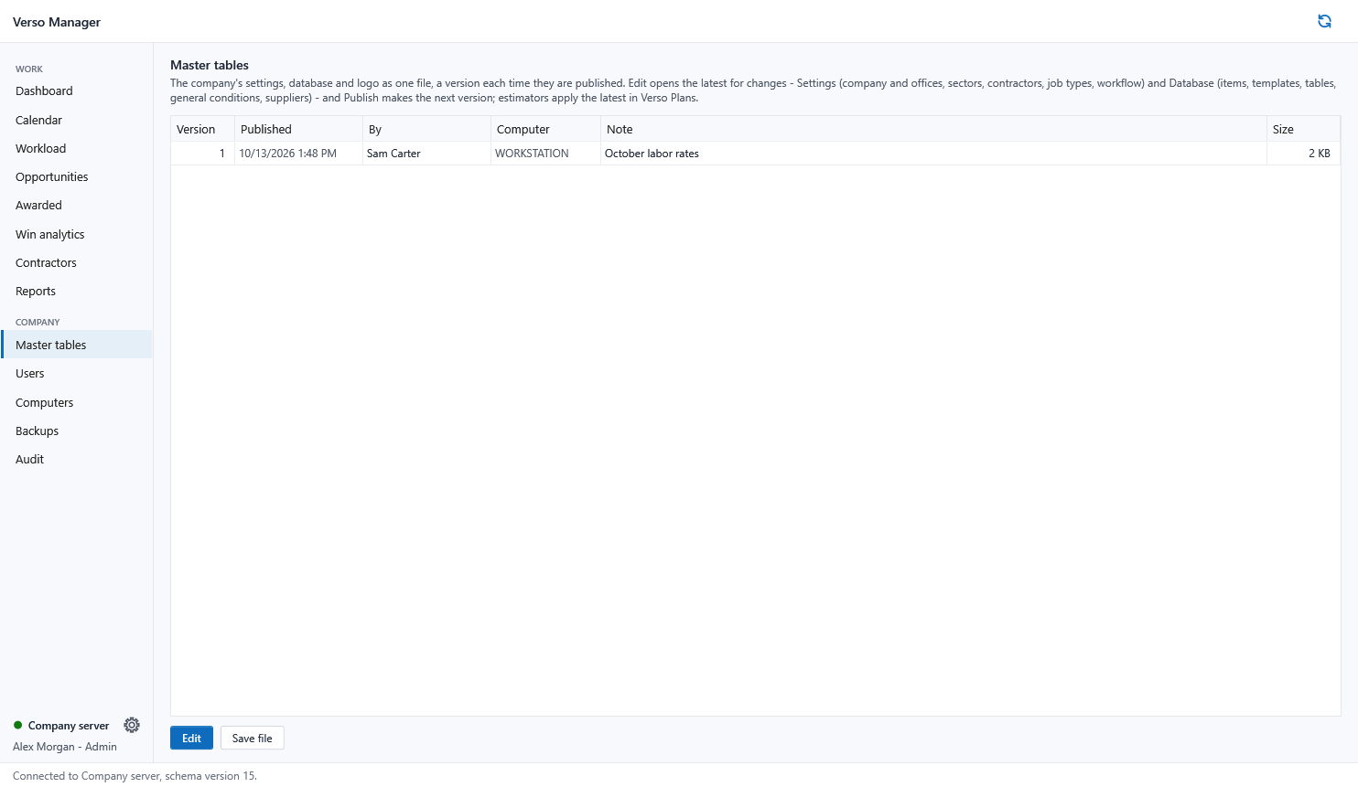Click the 2 KB size cell
The height and width of the screenshot is (787, 1358).
tap(1304, 154)
